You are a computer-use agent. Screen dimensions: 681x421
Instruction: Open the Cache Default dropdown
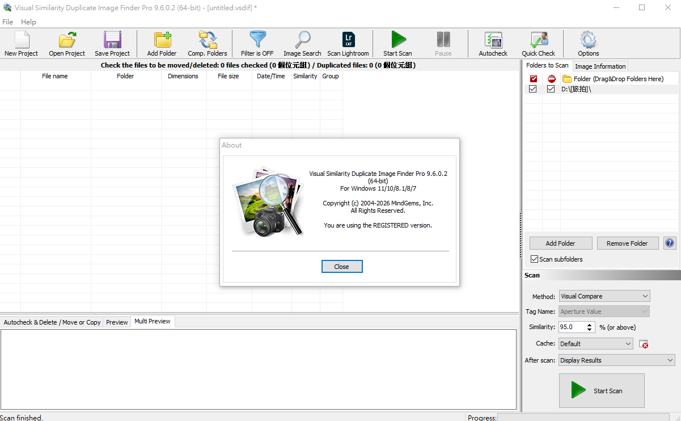point(595,344)
